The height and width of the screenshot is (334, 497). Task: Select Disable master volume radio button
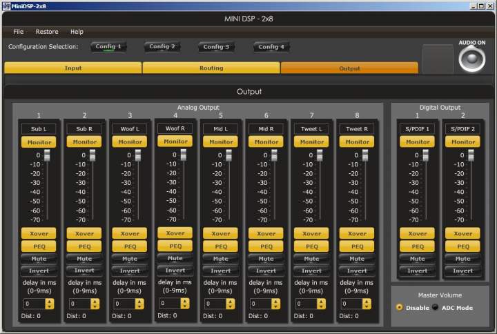coord(400,307)
